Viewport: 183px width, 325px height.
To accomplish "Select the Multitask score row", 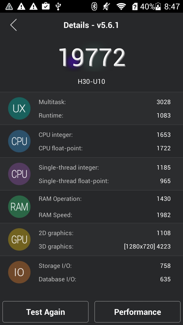I will [104, 102].
